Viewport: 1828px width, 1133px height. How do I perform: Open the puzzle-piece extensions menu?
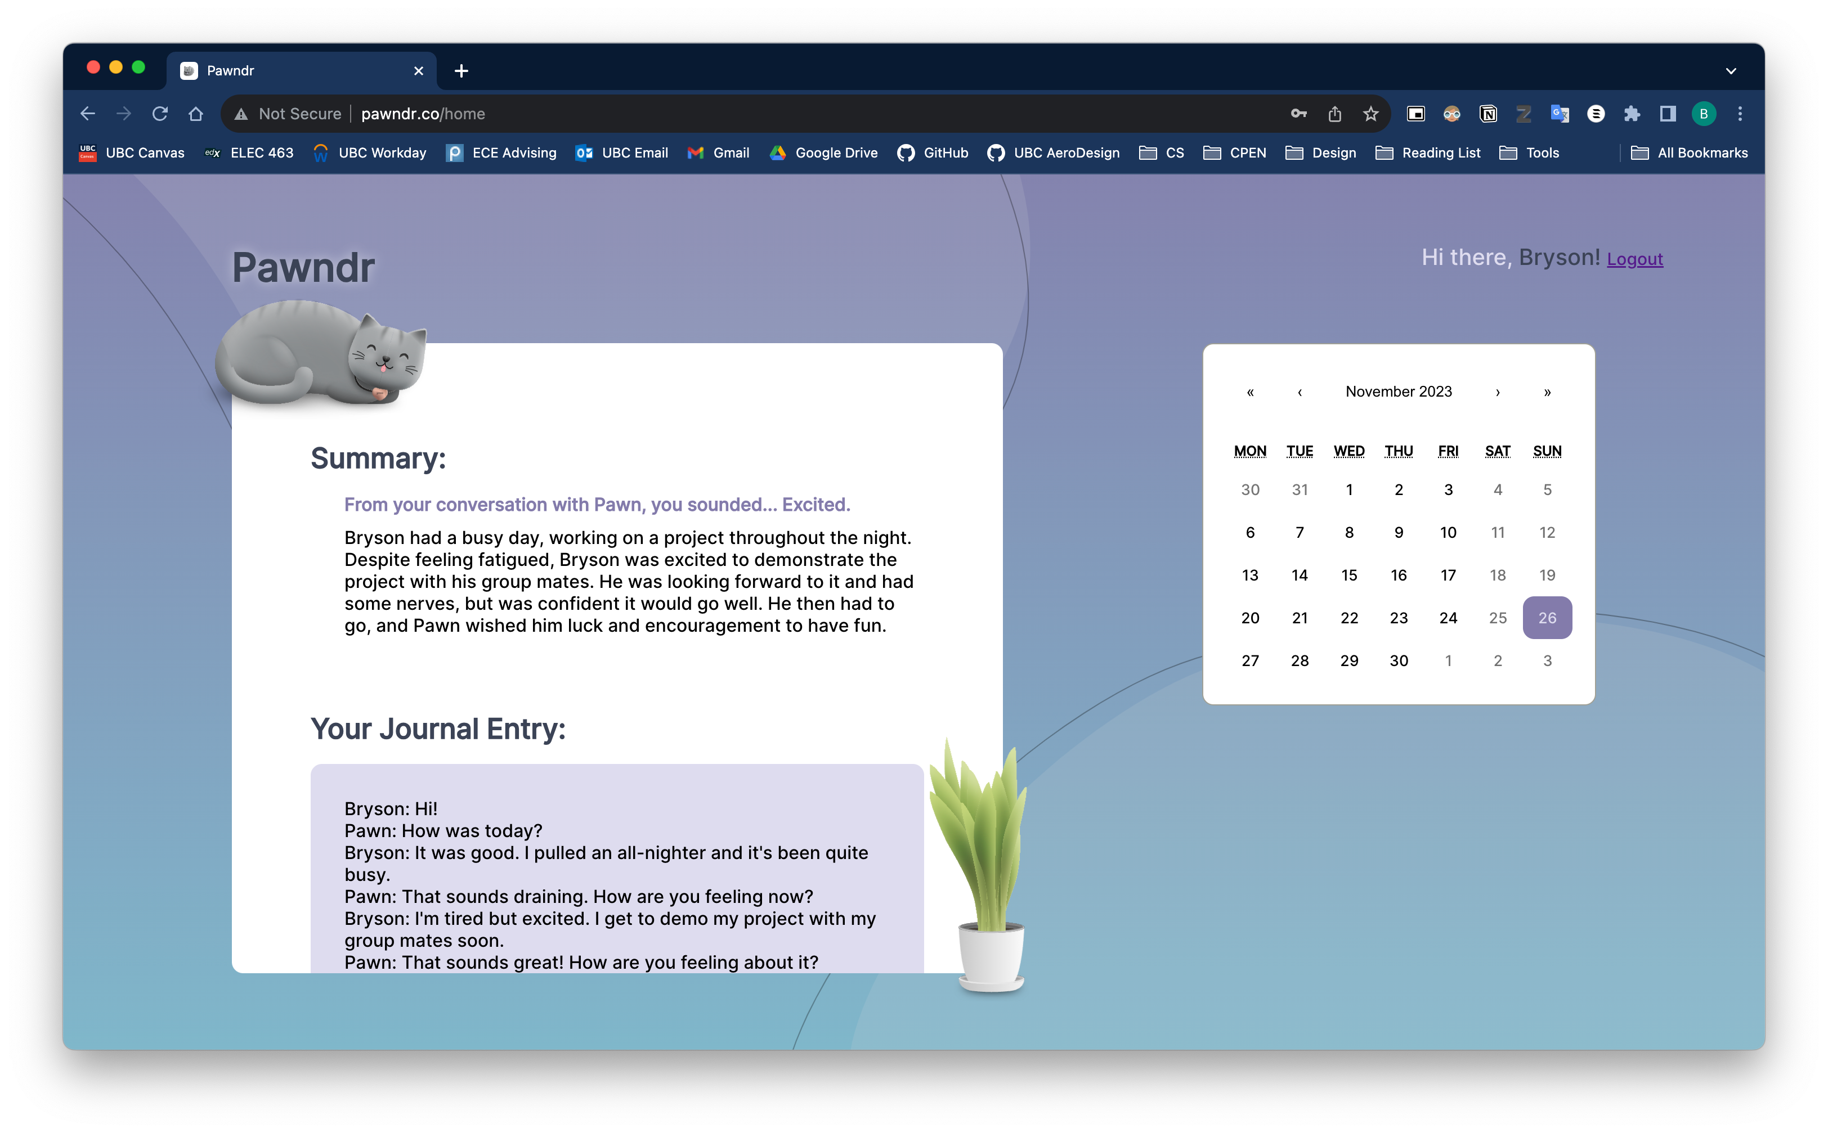(x=1632, y=114)
